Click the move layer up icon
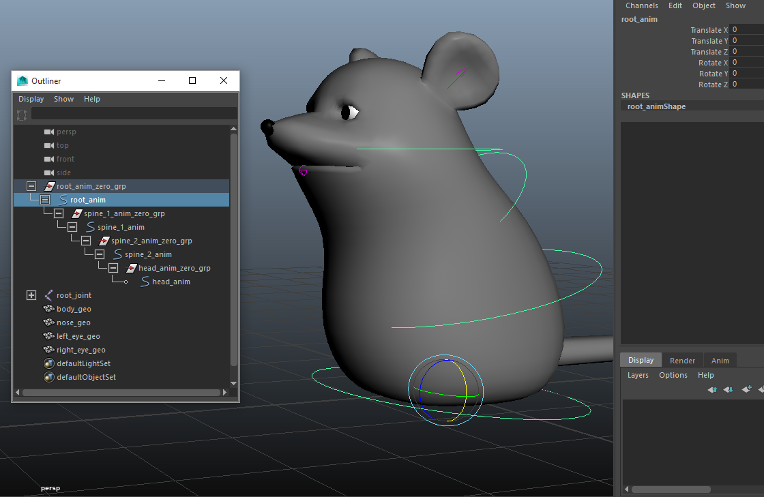 712,389
